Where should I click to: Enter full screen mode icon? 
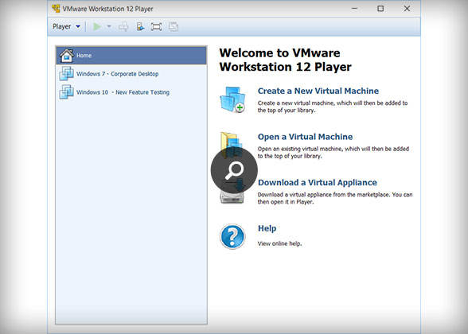click(x=156, y=27)
